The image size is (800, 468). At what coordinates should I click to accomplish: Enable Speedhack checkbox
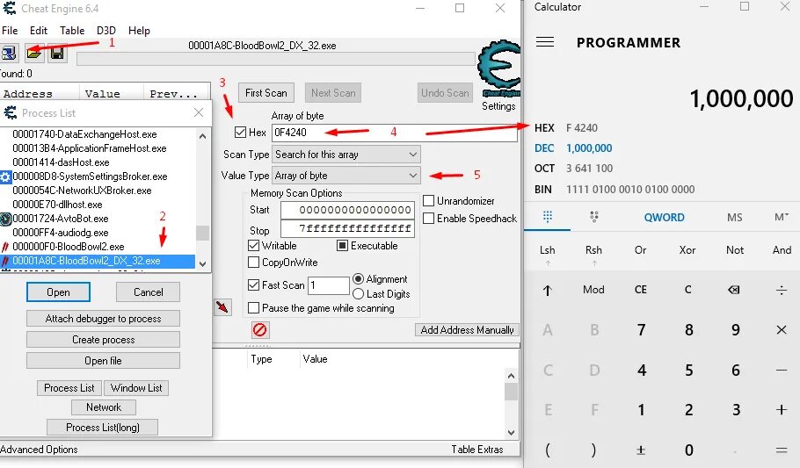pyautogui.click(x=429, y=219)
